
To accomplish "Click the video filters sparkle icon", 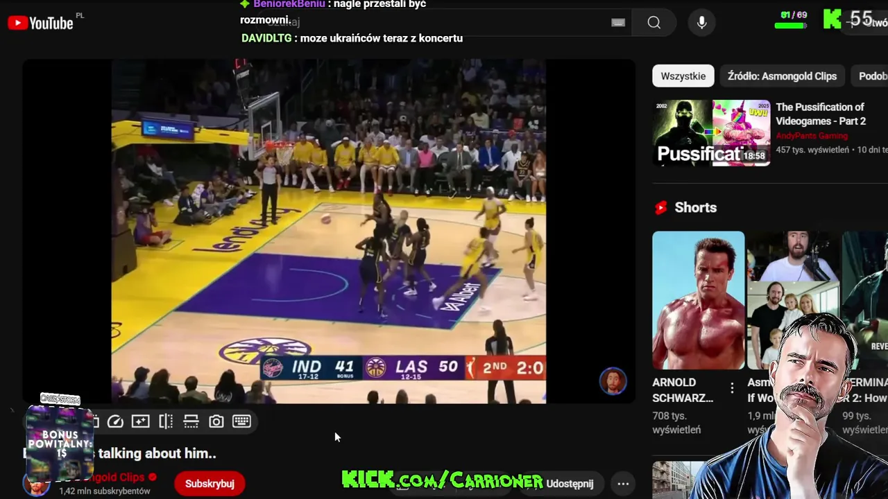I will (x=141, y=421).
